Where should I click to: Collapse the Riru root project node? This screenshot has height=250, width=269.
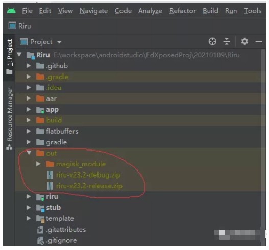(19, 55)
